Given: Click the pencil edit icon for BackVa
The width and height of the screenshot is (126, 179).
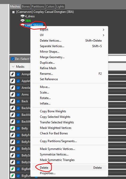Looking at the screenshot, I should click(13, 115).
